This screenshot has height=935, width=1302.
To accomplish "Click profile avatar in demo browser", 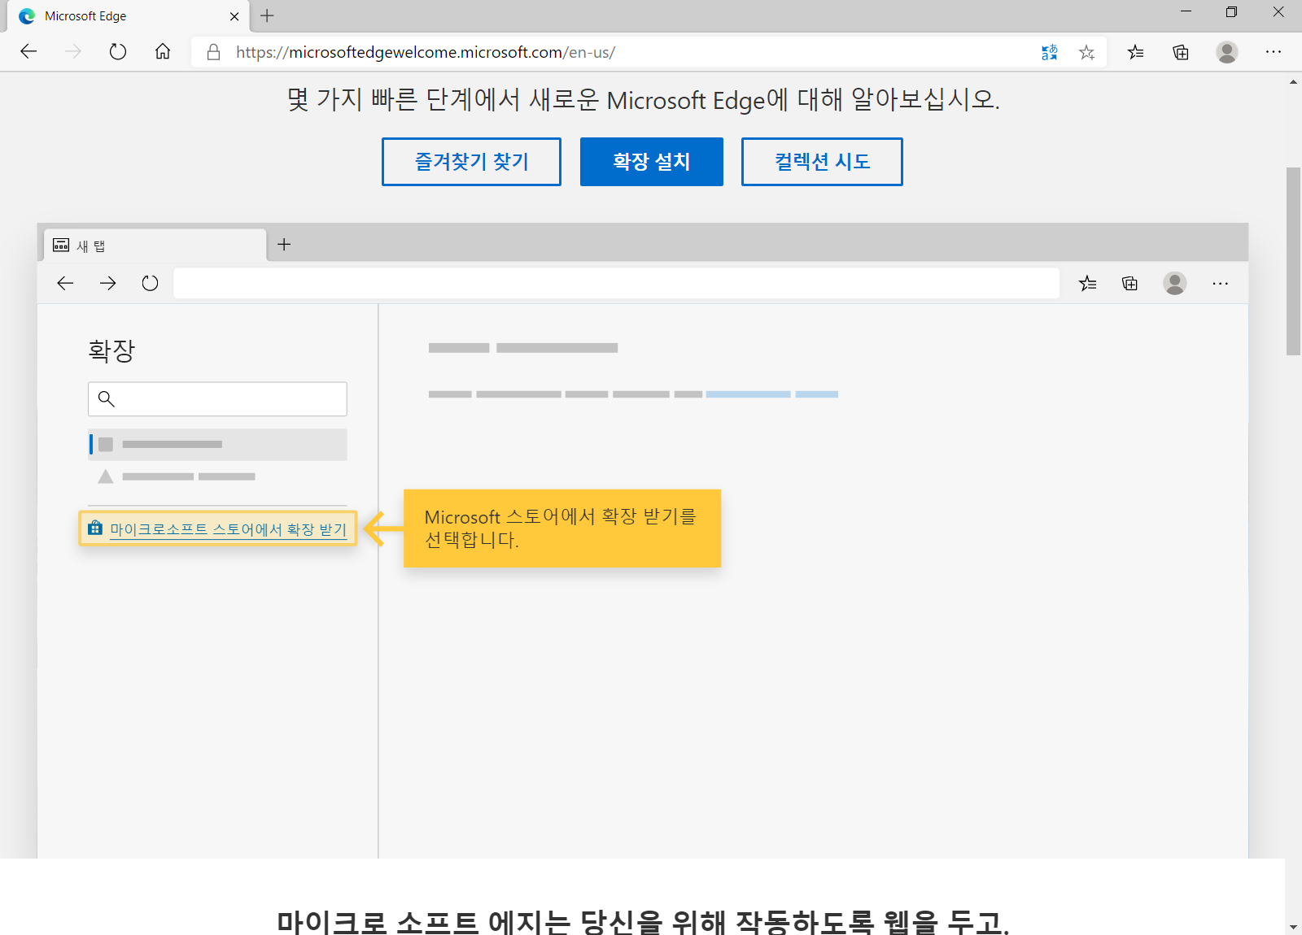I will click(x=1175, y=283).
